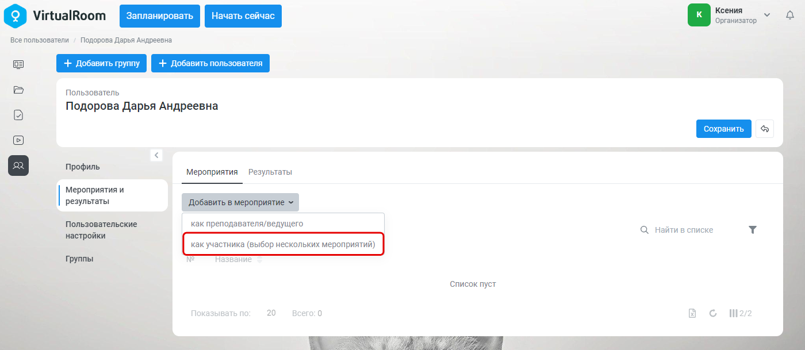Click the VirtualRoom logo icon
This screenshot has height=350, width=805.
(x=16, y=16)
